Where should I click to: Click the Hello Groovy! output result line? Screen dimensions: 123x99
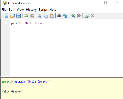[x=12, y=91]
